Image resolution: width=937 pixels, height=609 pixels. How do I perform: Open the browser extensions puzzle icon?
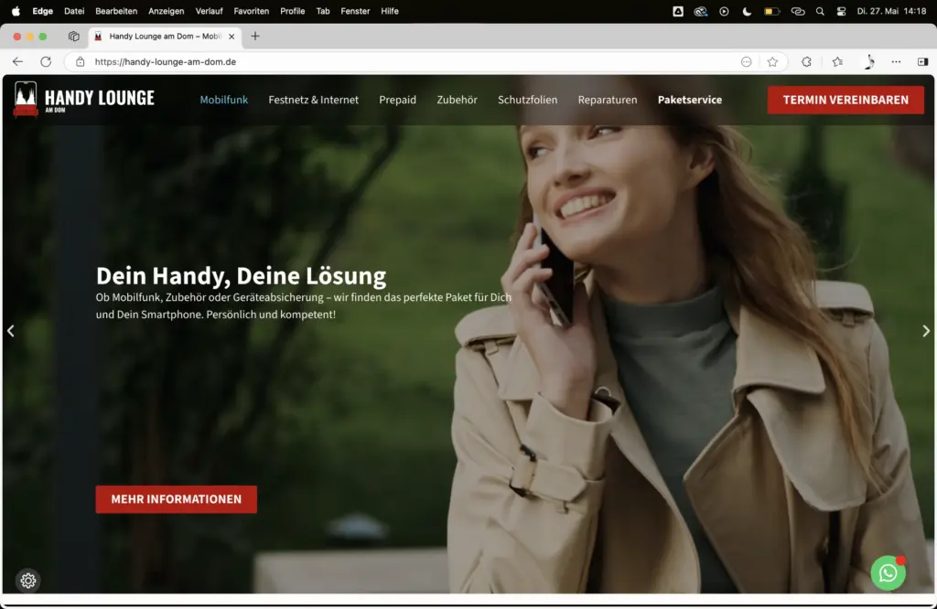point(806,61)
